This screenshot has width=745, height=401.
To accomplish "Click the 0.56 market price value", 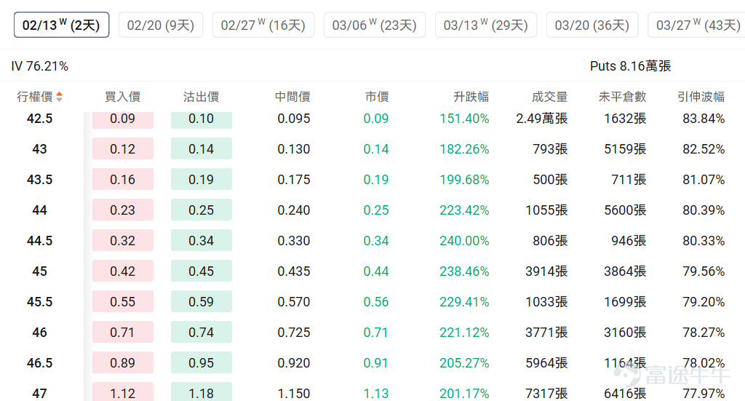I will tap(376, 301).
